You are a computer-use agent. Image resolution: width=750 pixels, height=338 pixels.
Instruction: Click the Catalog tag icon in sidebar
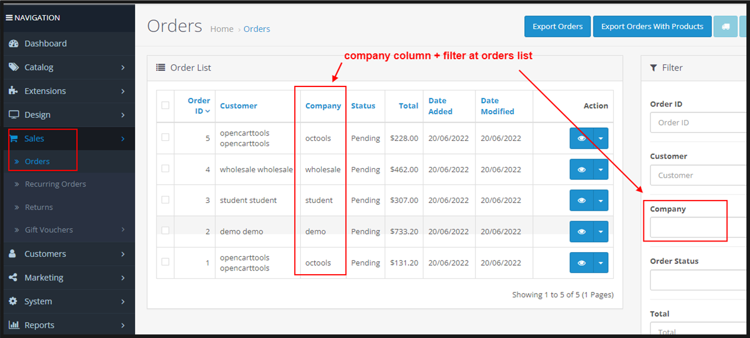coord(14,67)
